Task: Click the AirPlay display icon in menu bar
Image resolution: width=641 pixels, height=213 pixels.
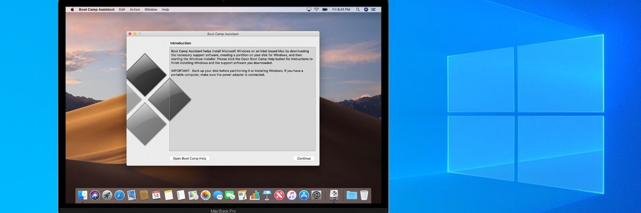Action: 309,10
